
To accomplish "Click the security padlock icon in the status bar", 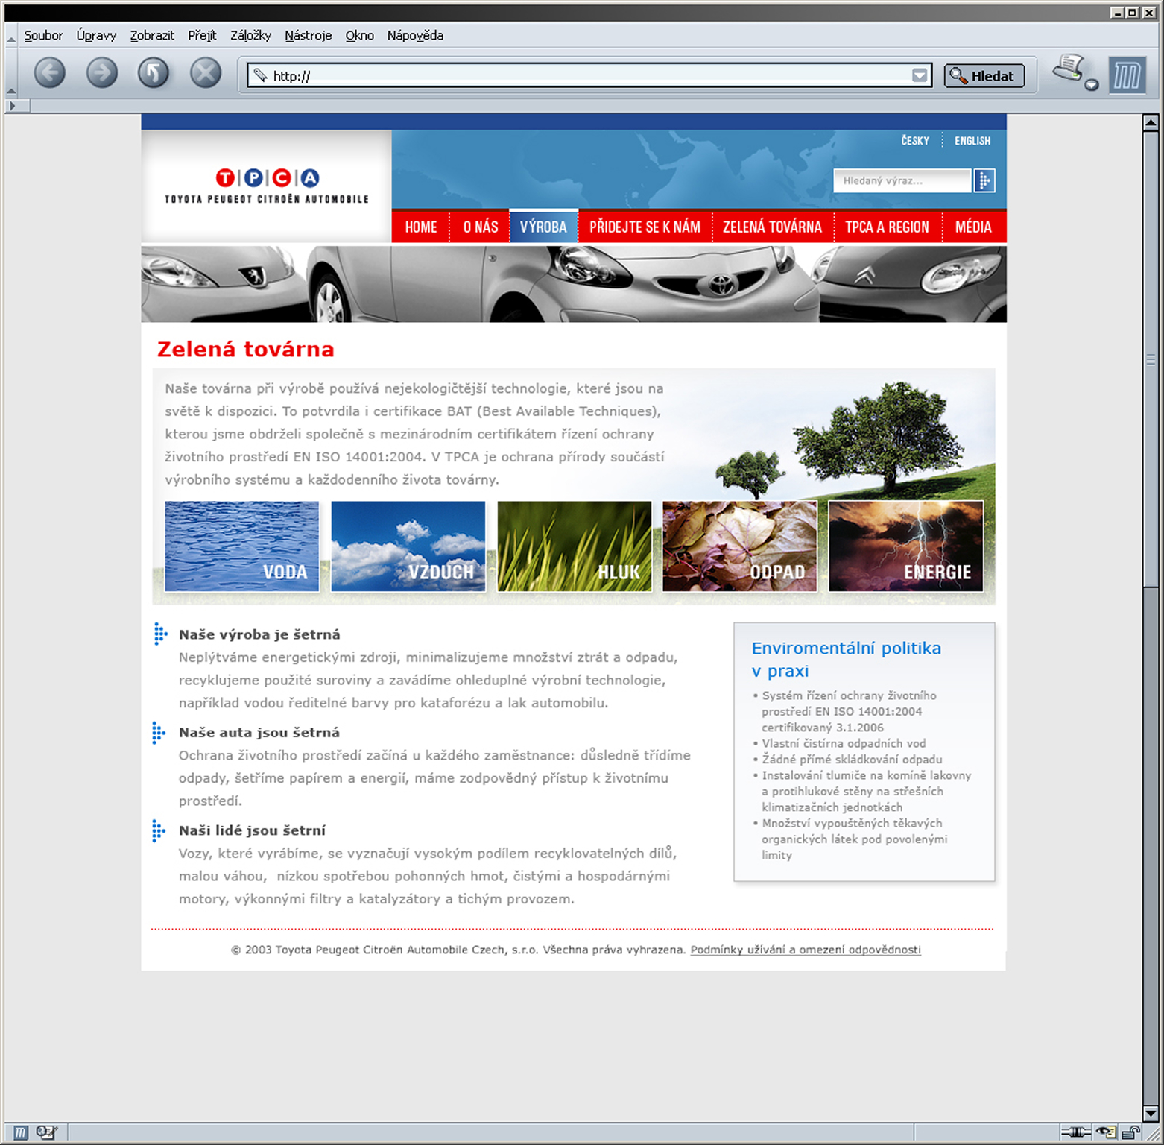I will [x=1131, y=1133].
